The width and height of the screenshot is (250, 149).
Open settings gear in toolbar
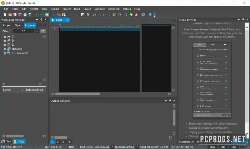pos(143,15)
